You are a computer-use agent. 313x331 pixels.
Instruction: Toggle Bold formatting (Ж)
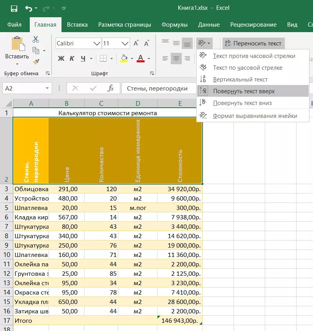click(x=61, y=58)
